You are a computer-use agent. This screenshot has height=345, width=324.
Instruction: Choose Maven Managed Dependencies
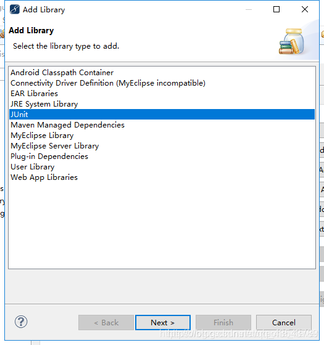(x=162, y=124)
